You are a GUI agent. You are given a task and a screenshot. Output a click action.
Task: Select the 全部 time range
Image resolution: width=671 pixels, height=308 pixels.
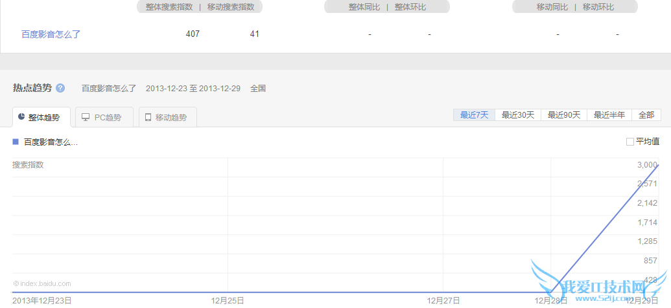pos(646,115)
